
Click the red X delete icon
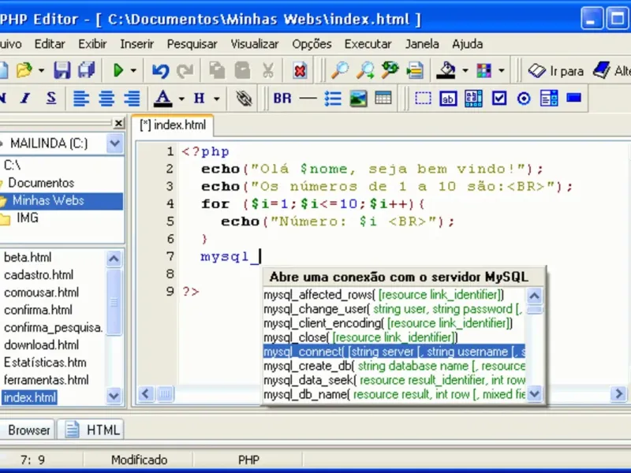[x=300, y=71]
